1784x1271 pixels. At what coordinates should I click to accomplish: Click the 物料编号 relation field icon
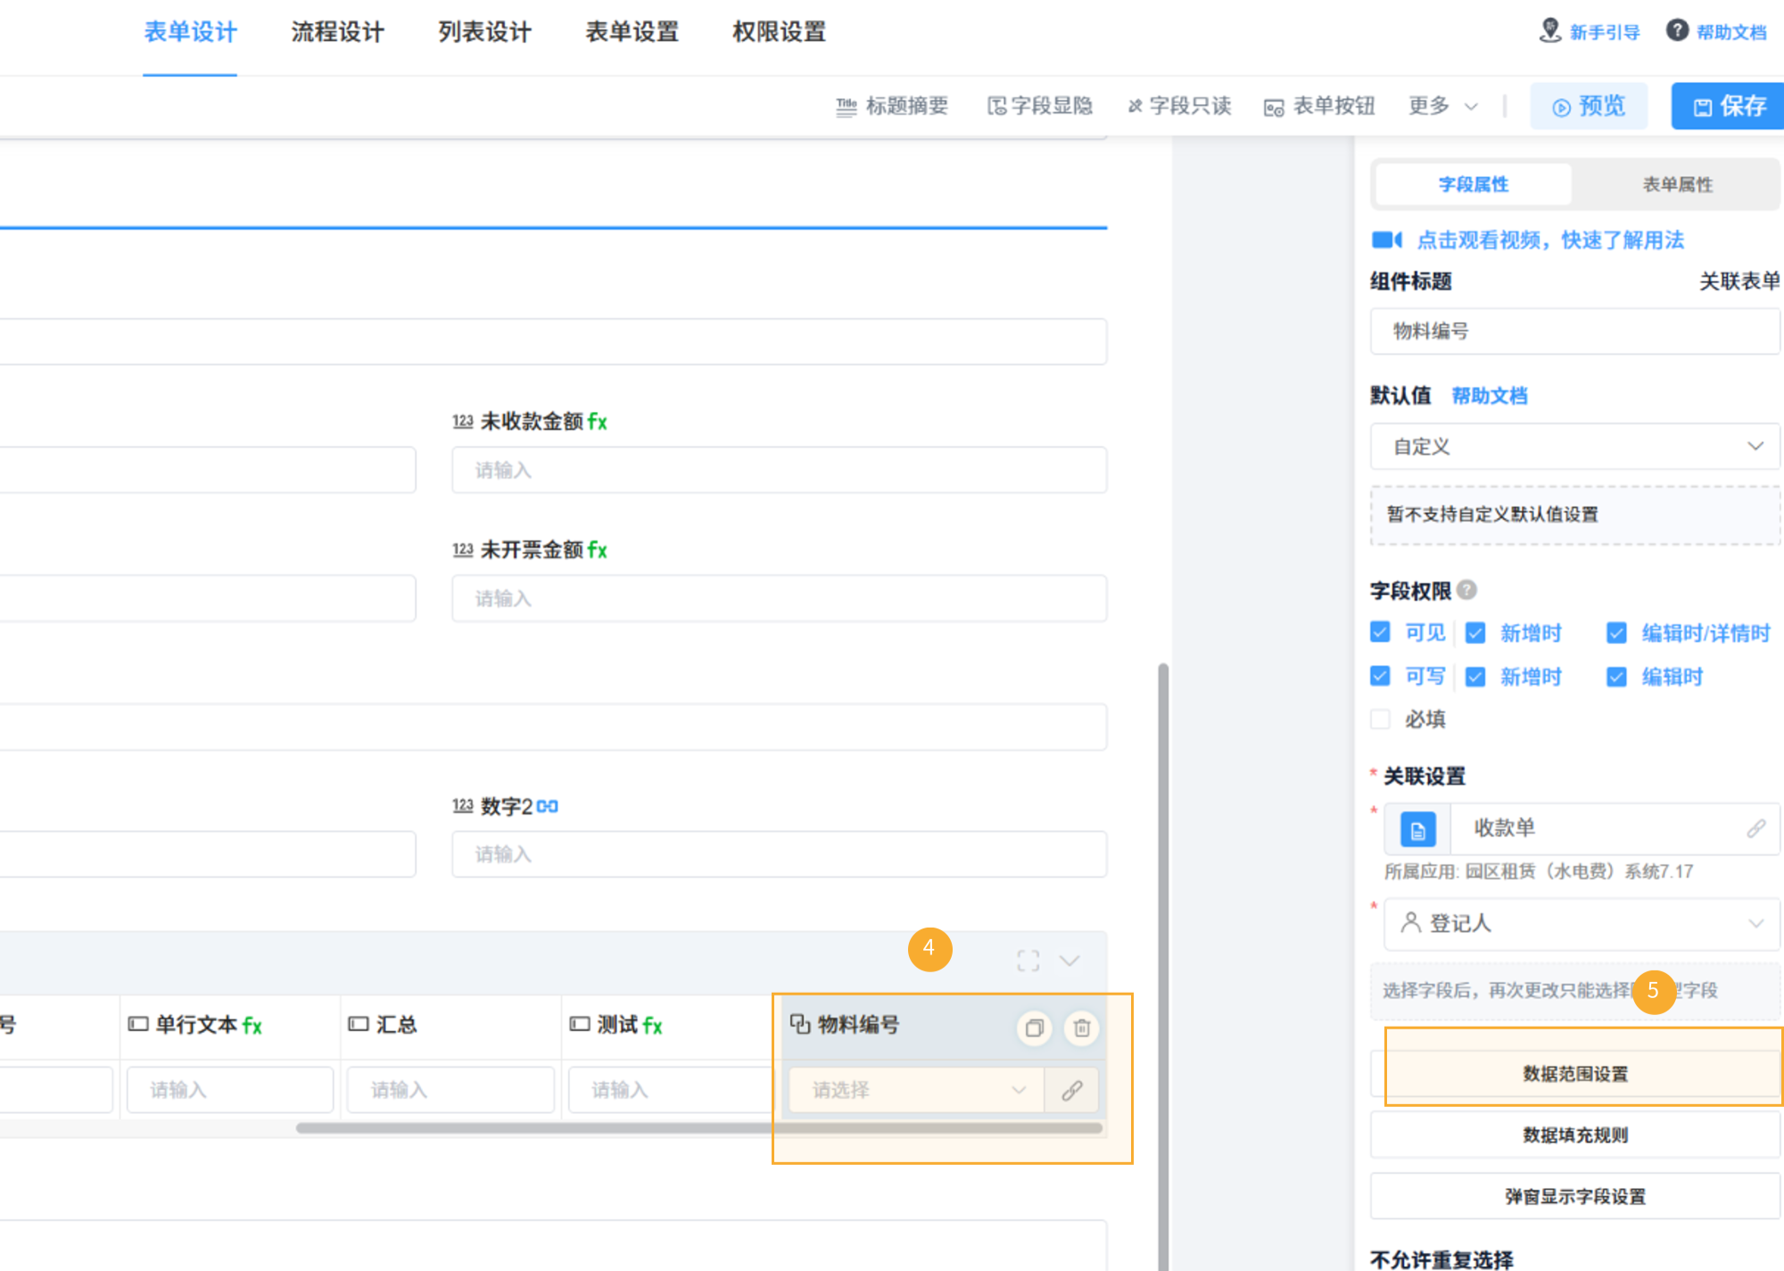[x=800, y=1024]
